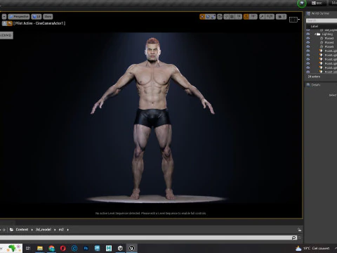This screenshot has width=337, height=253.
Task: Select the translate objects mode icon
Action: (x=202, y=17)
